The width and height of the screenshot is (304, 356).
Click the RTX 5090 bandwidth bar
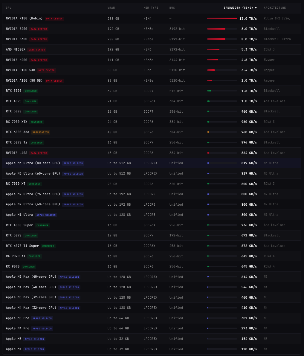pos(222,91)
